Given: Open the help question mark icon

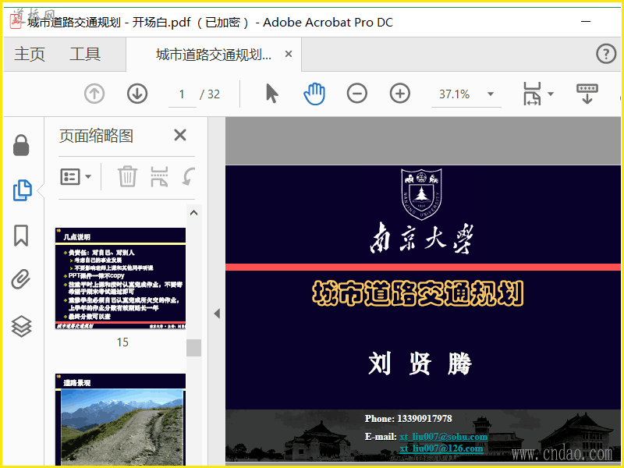Looking at the screenshot, I should click(x=606, y=53).
